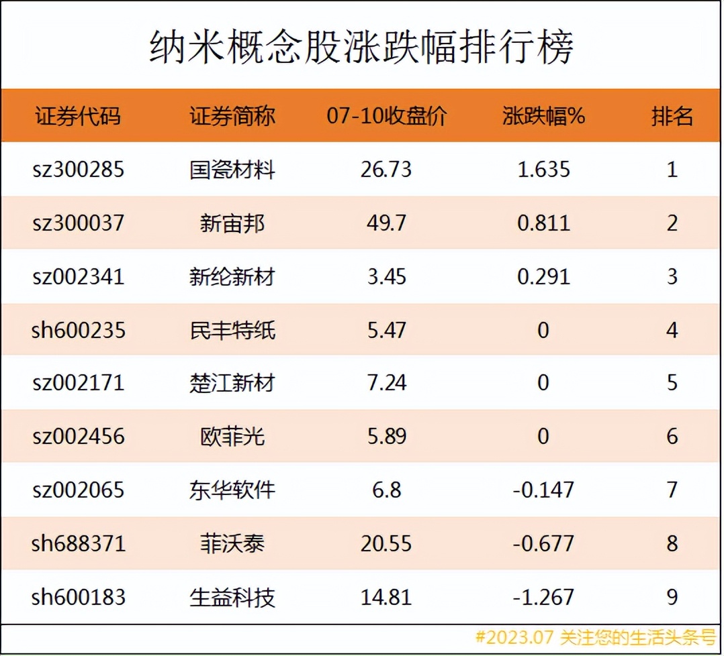Click the stock name 新宙邦
Screen dimensions: 724x656
(232, 223)
